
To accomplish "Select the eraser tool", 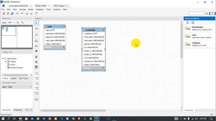I will pos(36,35).
